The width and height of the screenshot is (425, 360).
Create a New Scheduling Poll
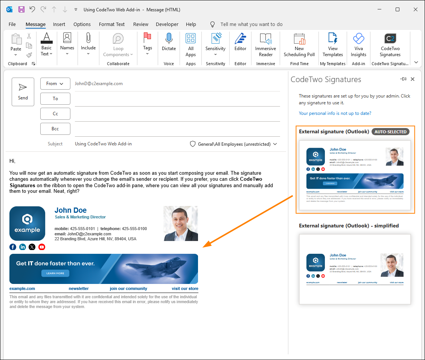click(299, 45)
